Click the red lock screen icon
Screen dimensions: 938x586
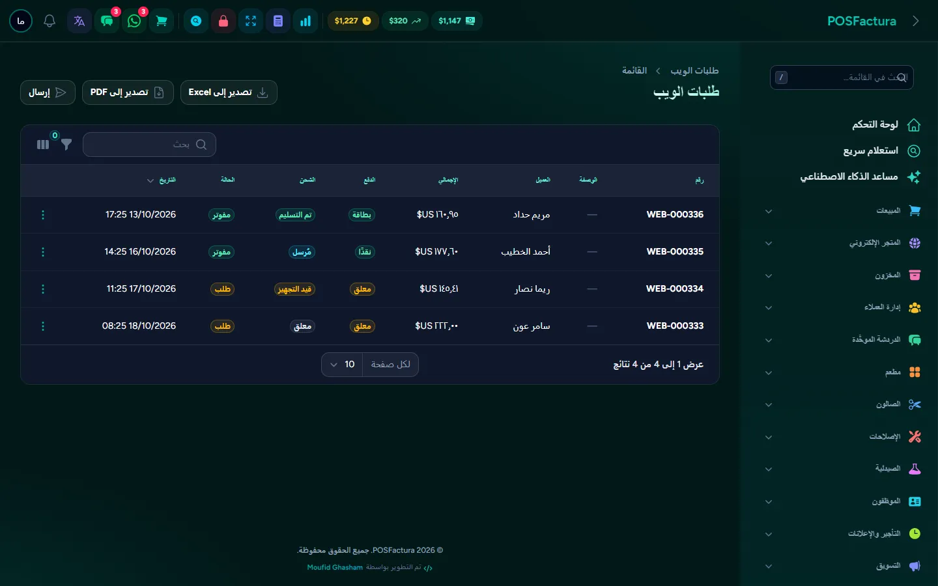(223, 21)
